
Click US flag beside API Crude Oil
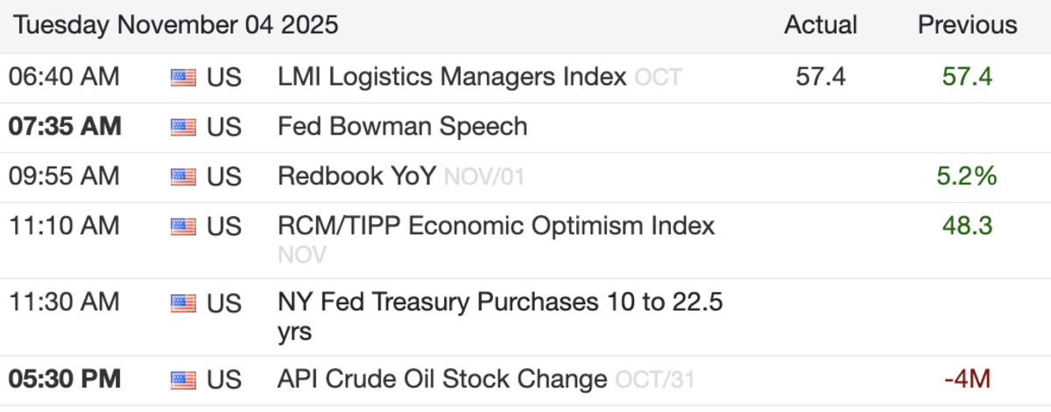pos(182,380)
